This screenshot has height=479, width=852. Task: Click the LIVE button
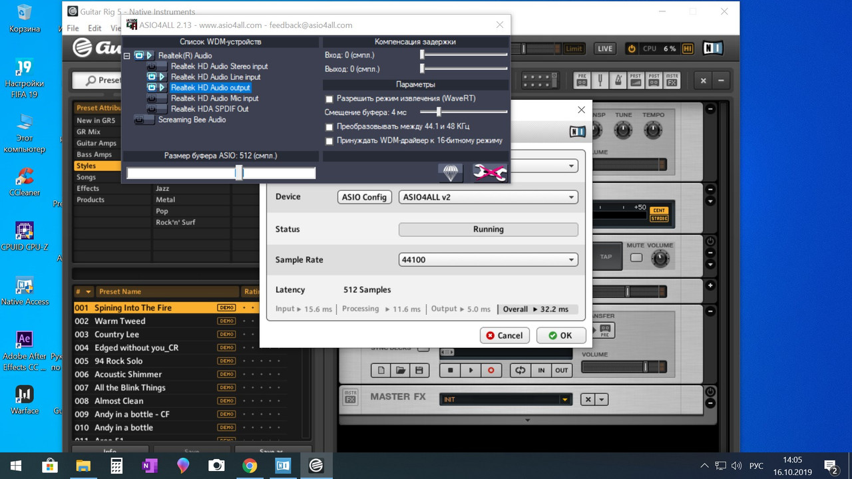coord(604,49)
